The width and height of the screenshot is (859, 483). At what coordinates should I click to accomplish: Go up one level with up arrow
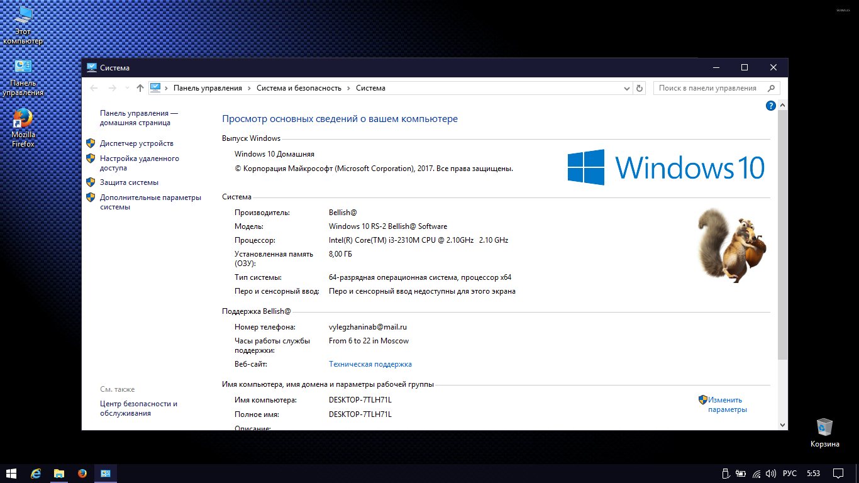[140, 89]
